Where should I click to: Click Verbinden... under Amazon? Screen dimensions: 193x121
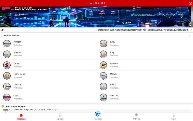click(18, 45)
